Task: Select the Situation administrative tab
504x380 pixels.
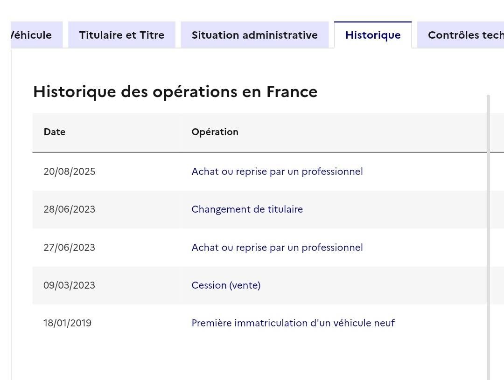Action: [255, 35]
